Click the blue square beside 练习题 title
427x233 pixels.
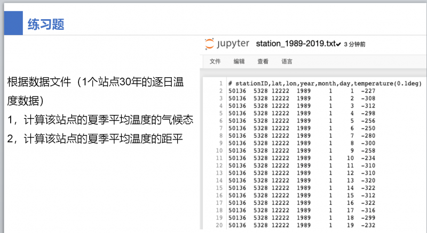pos(11,24)
